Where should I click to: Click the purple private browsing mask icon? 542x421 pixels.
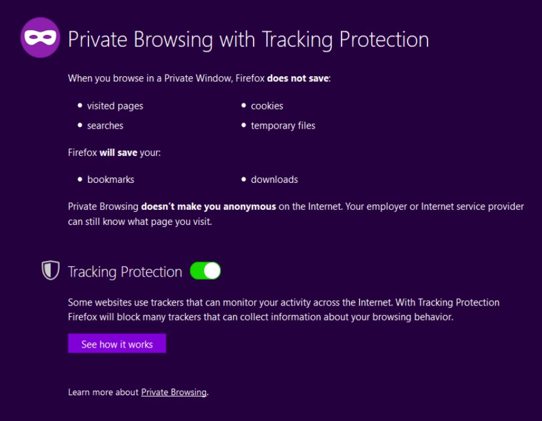coord(40,38)
